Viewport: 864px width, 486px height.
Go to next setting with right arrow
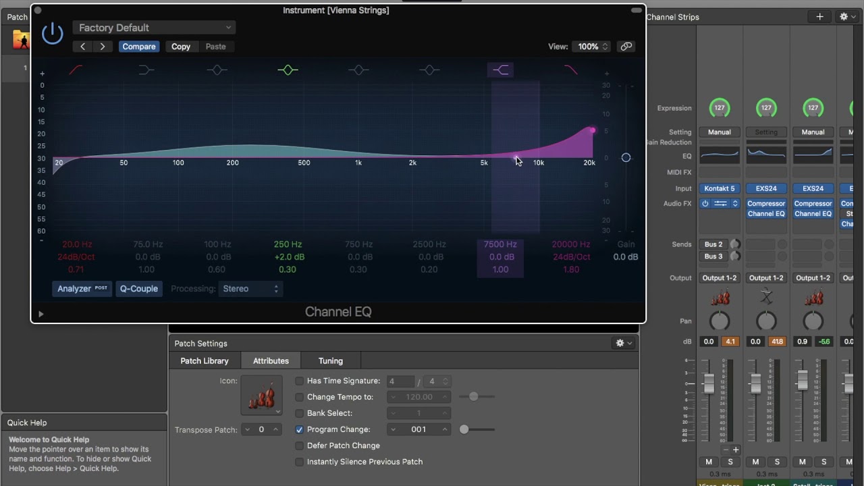[x=102, y=47]
